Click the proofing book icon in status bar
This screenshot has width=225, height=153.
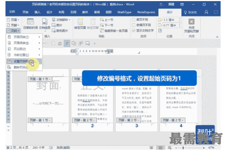[x=51, y=148]
